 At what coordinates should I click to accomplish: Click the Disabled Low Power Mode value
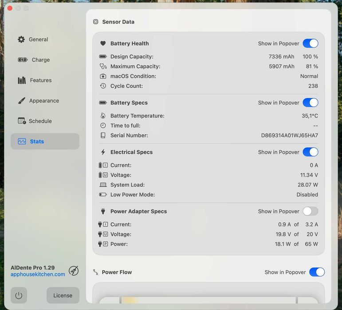(x=307, y=194)
